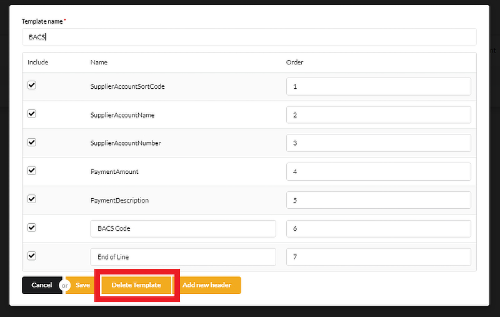Disable the PaymentDescription include checkbox

pos(32,199)
